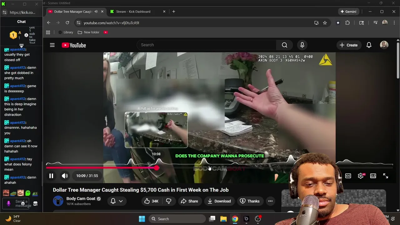
Task: Mute the video with the volume icon
Action: 65,176
